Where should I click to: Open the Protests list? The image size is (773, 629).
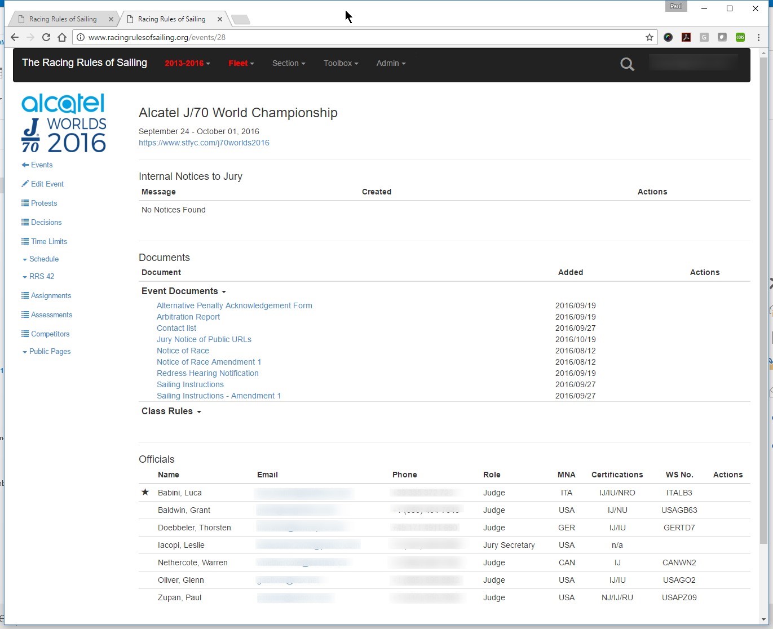click(39, 203)
